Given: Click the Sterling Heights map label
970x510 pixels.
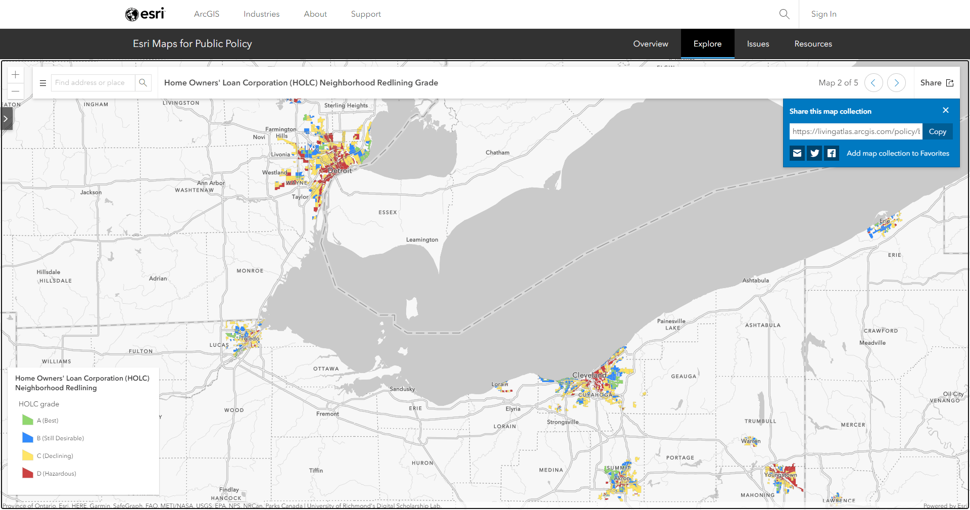Looking at the screenshot, I should (x=346, y=106).
